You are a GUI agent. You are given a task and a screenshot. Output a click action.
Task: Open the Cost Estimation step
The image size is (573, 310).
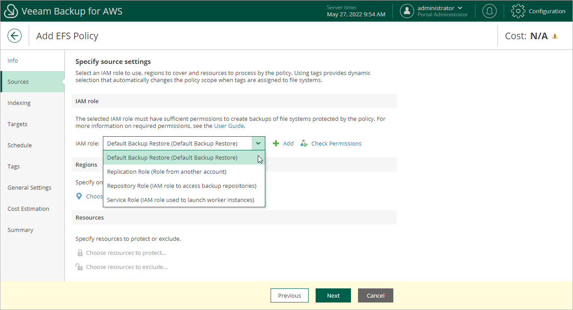[x=29, y=209]
